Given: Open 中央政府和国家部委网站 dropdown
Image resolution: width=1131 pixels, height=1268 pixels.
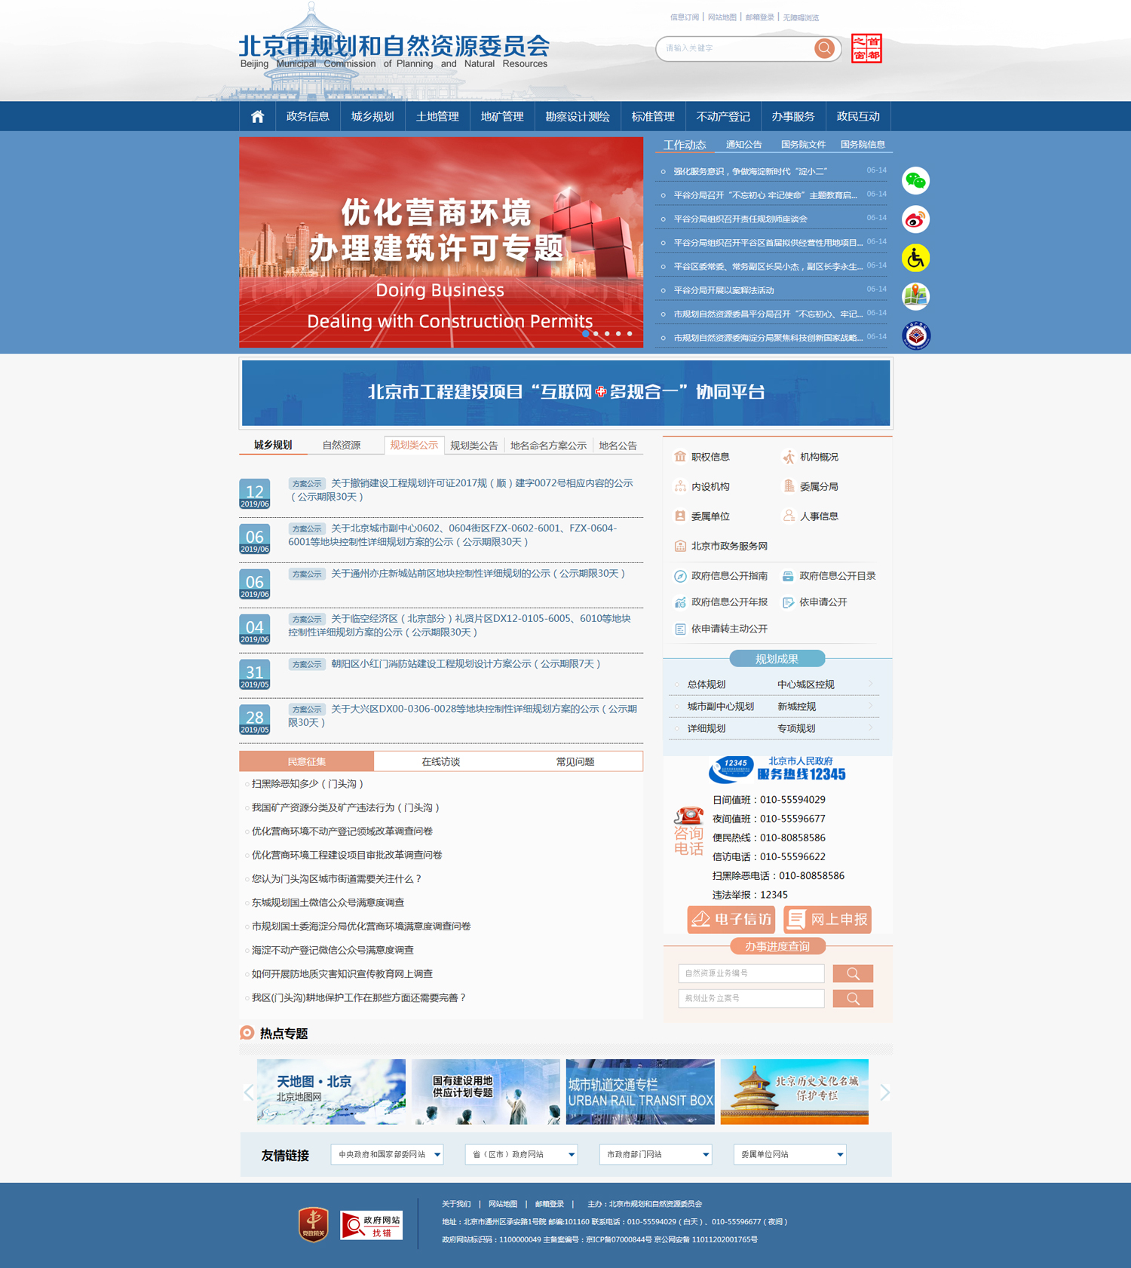Looking at the screenshot, I should [x=387, y=1154].
